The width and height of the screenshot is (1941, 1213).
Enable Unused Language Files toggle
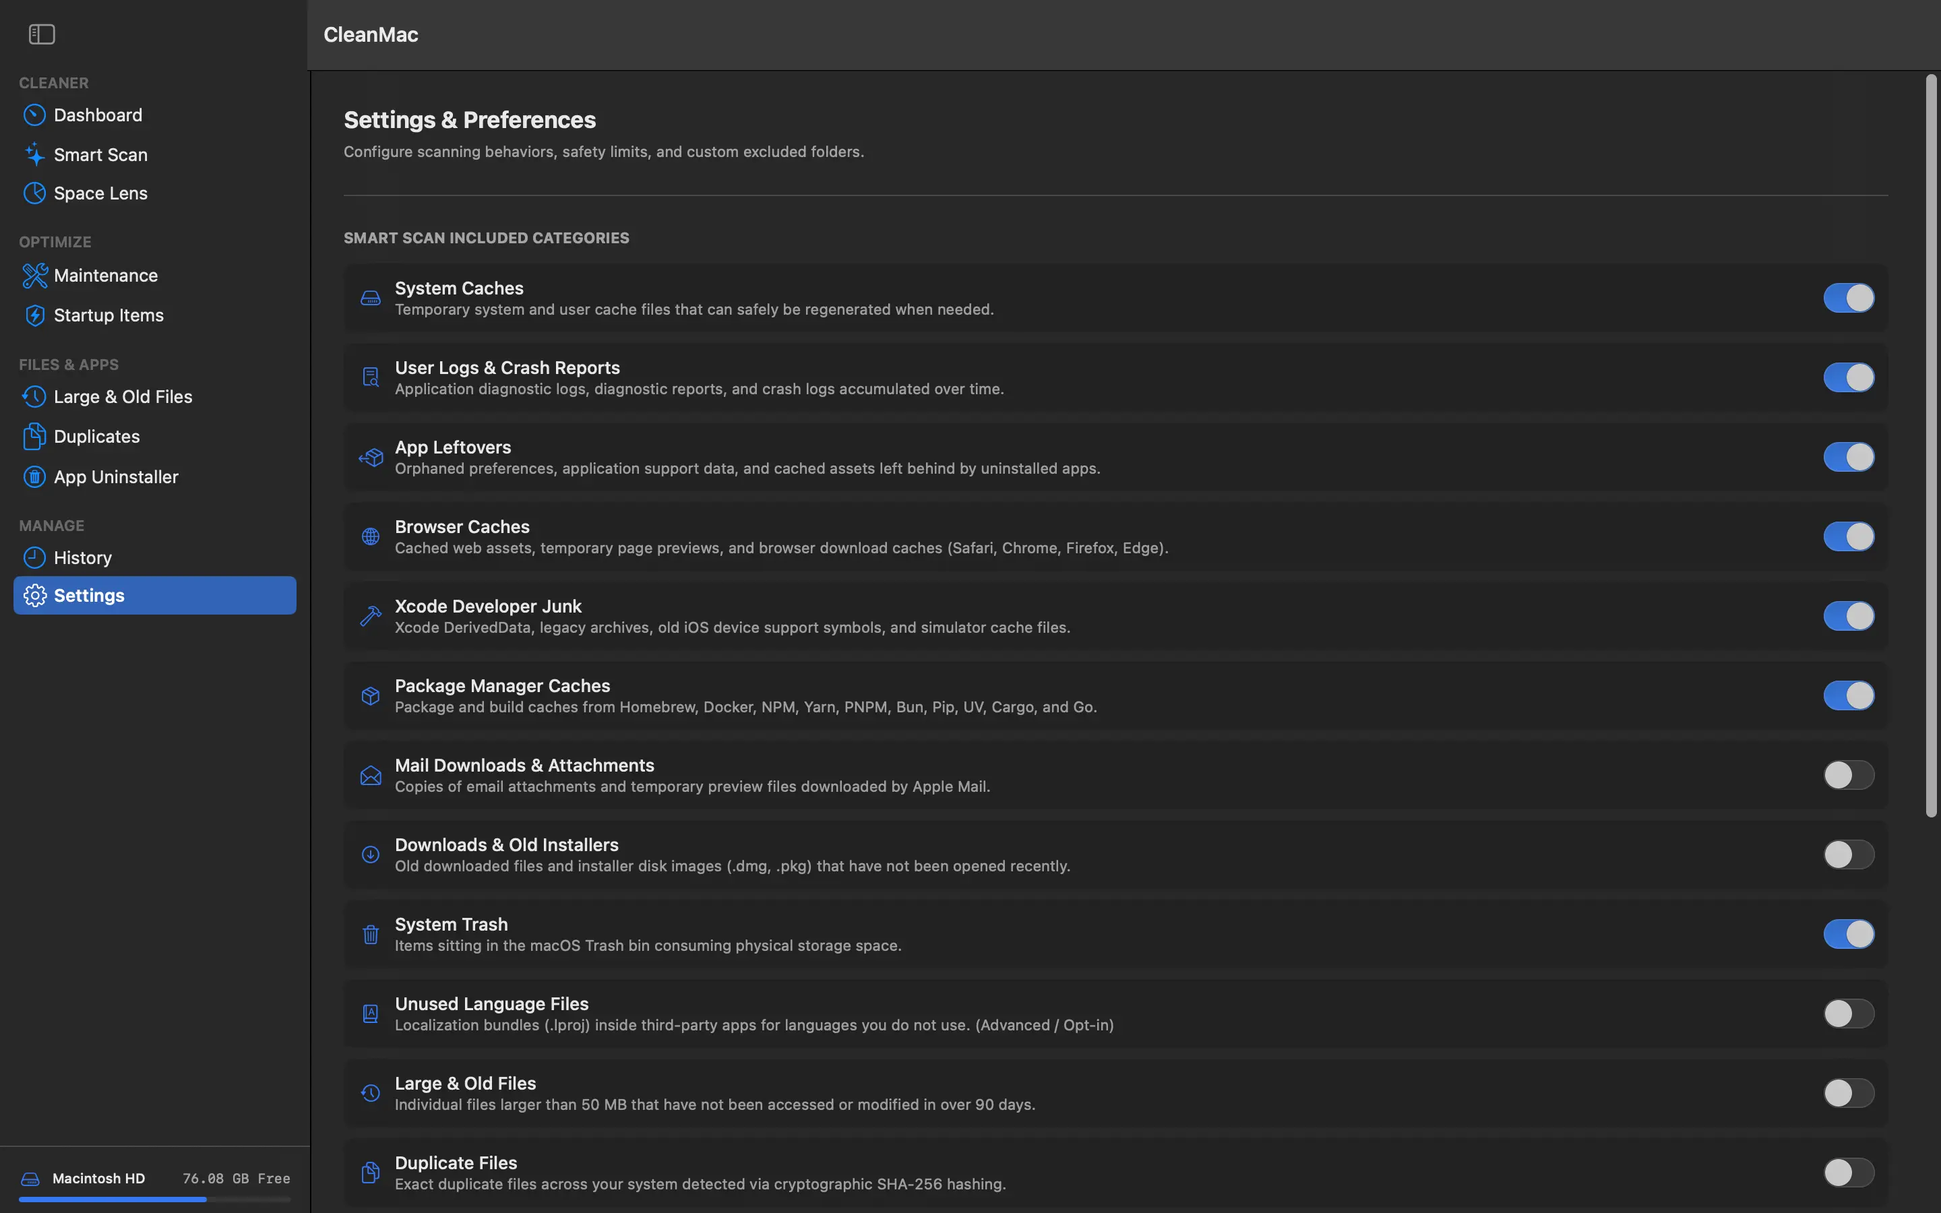pyautogui.click(x=1848, y=1014)
